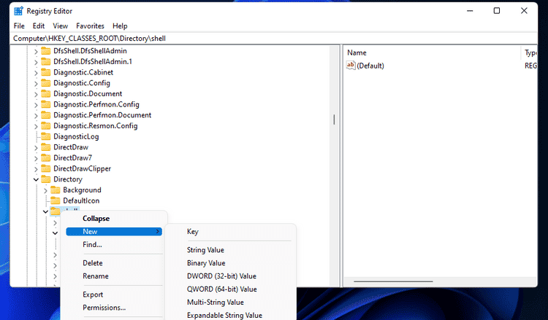
Task: Open the File menu
Action: [19, 26]
